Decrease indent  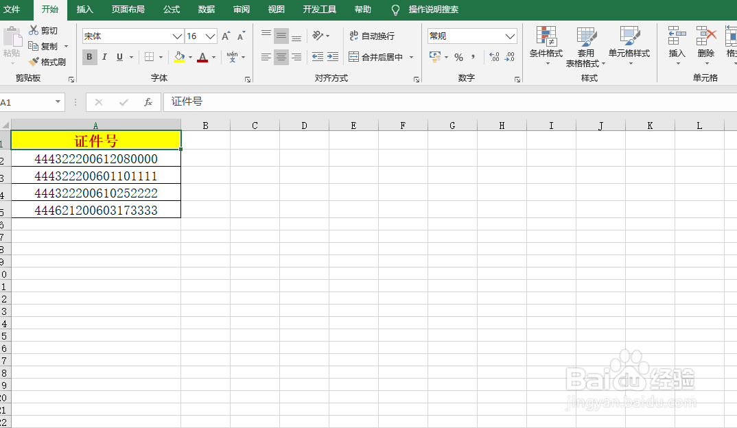[318, 57]
